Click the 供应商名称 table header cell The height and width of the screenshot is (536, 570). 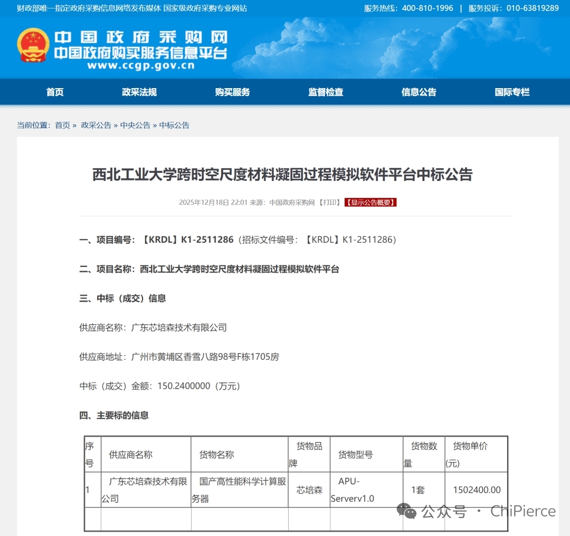click(x=146, y=455)
